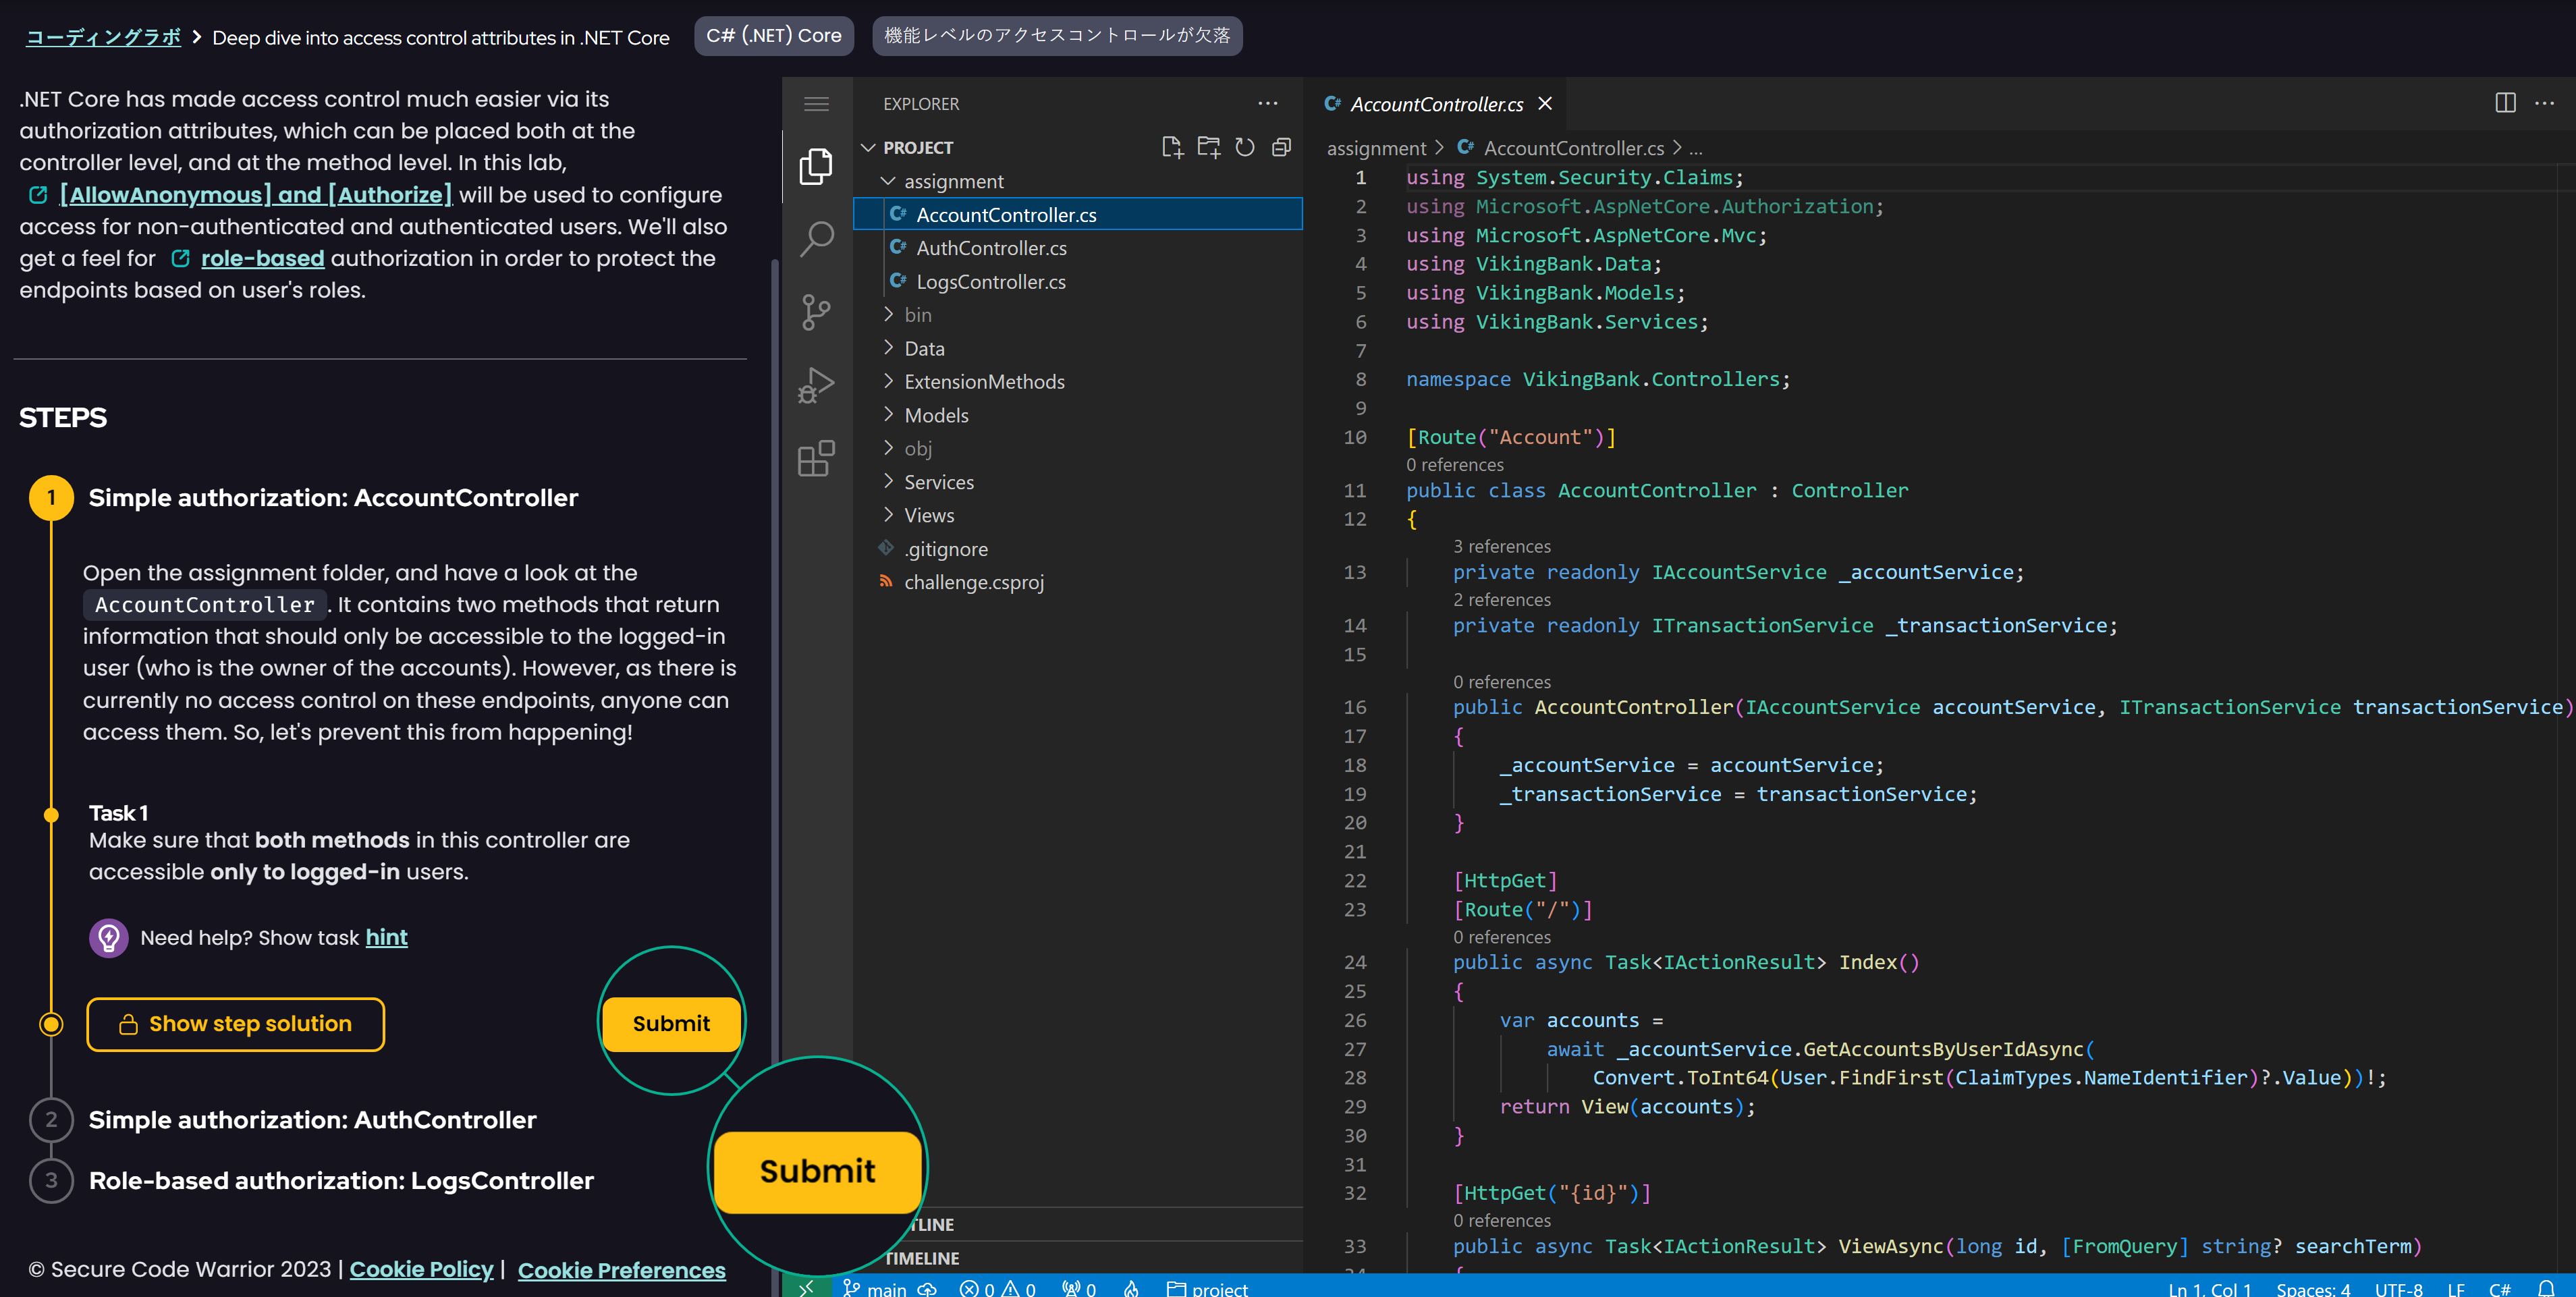Image resolution: width=2576 pixels, height=1297 pixels.
Task: Open [AllowAnonymous] and [Authorize] docs link
Action: pyautogui.click(x=255, y=195)
